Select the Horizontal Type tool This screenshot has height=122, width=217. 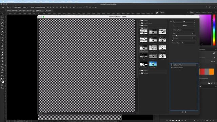click(2, 61)
